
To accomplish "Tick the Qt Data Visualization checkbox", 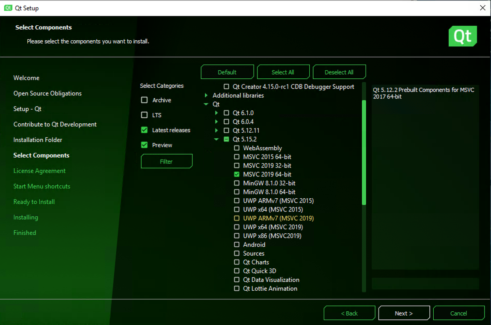I will coord(237,280).
